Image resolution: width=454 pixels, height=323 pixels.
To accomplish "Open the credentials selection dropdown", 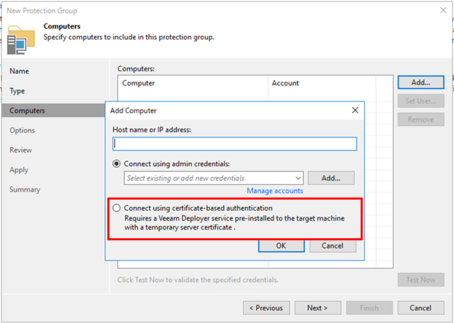I will coord(298,178).
